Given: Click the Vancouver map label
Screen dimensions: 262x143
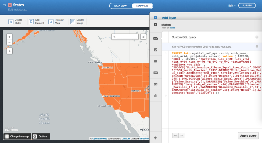Looking at the screenshot, I should pos(94,62).
